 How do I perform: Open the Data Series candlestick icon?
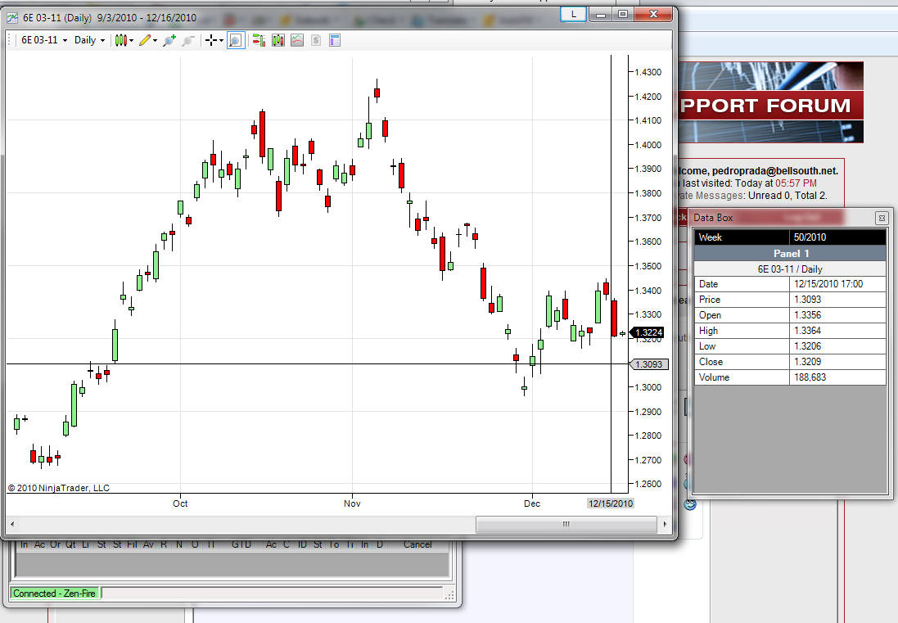[x=278, y=40]
